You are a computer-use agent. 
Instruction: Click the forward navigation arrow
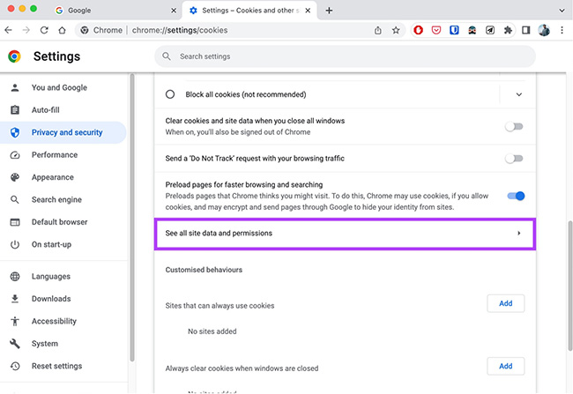point(26,30)
